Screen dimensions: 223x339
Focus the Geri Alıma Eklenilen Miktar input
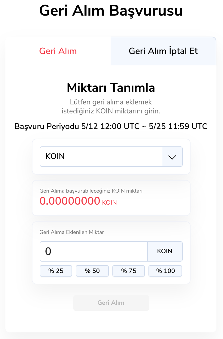click(94, 251)
